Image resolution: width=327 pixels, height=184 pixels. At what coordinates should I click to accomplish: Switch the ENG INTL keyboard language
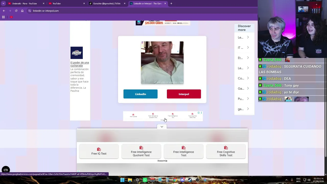pyautogui.click(x=298, y=180)
